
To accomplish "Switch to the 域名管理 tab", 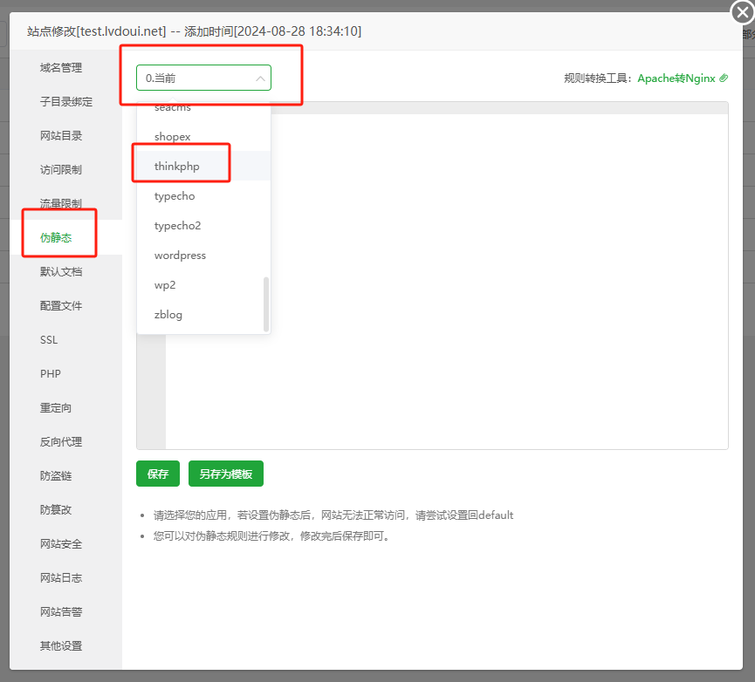I will point(61,67).
